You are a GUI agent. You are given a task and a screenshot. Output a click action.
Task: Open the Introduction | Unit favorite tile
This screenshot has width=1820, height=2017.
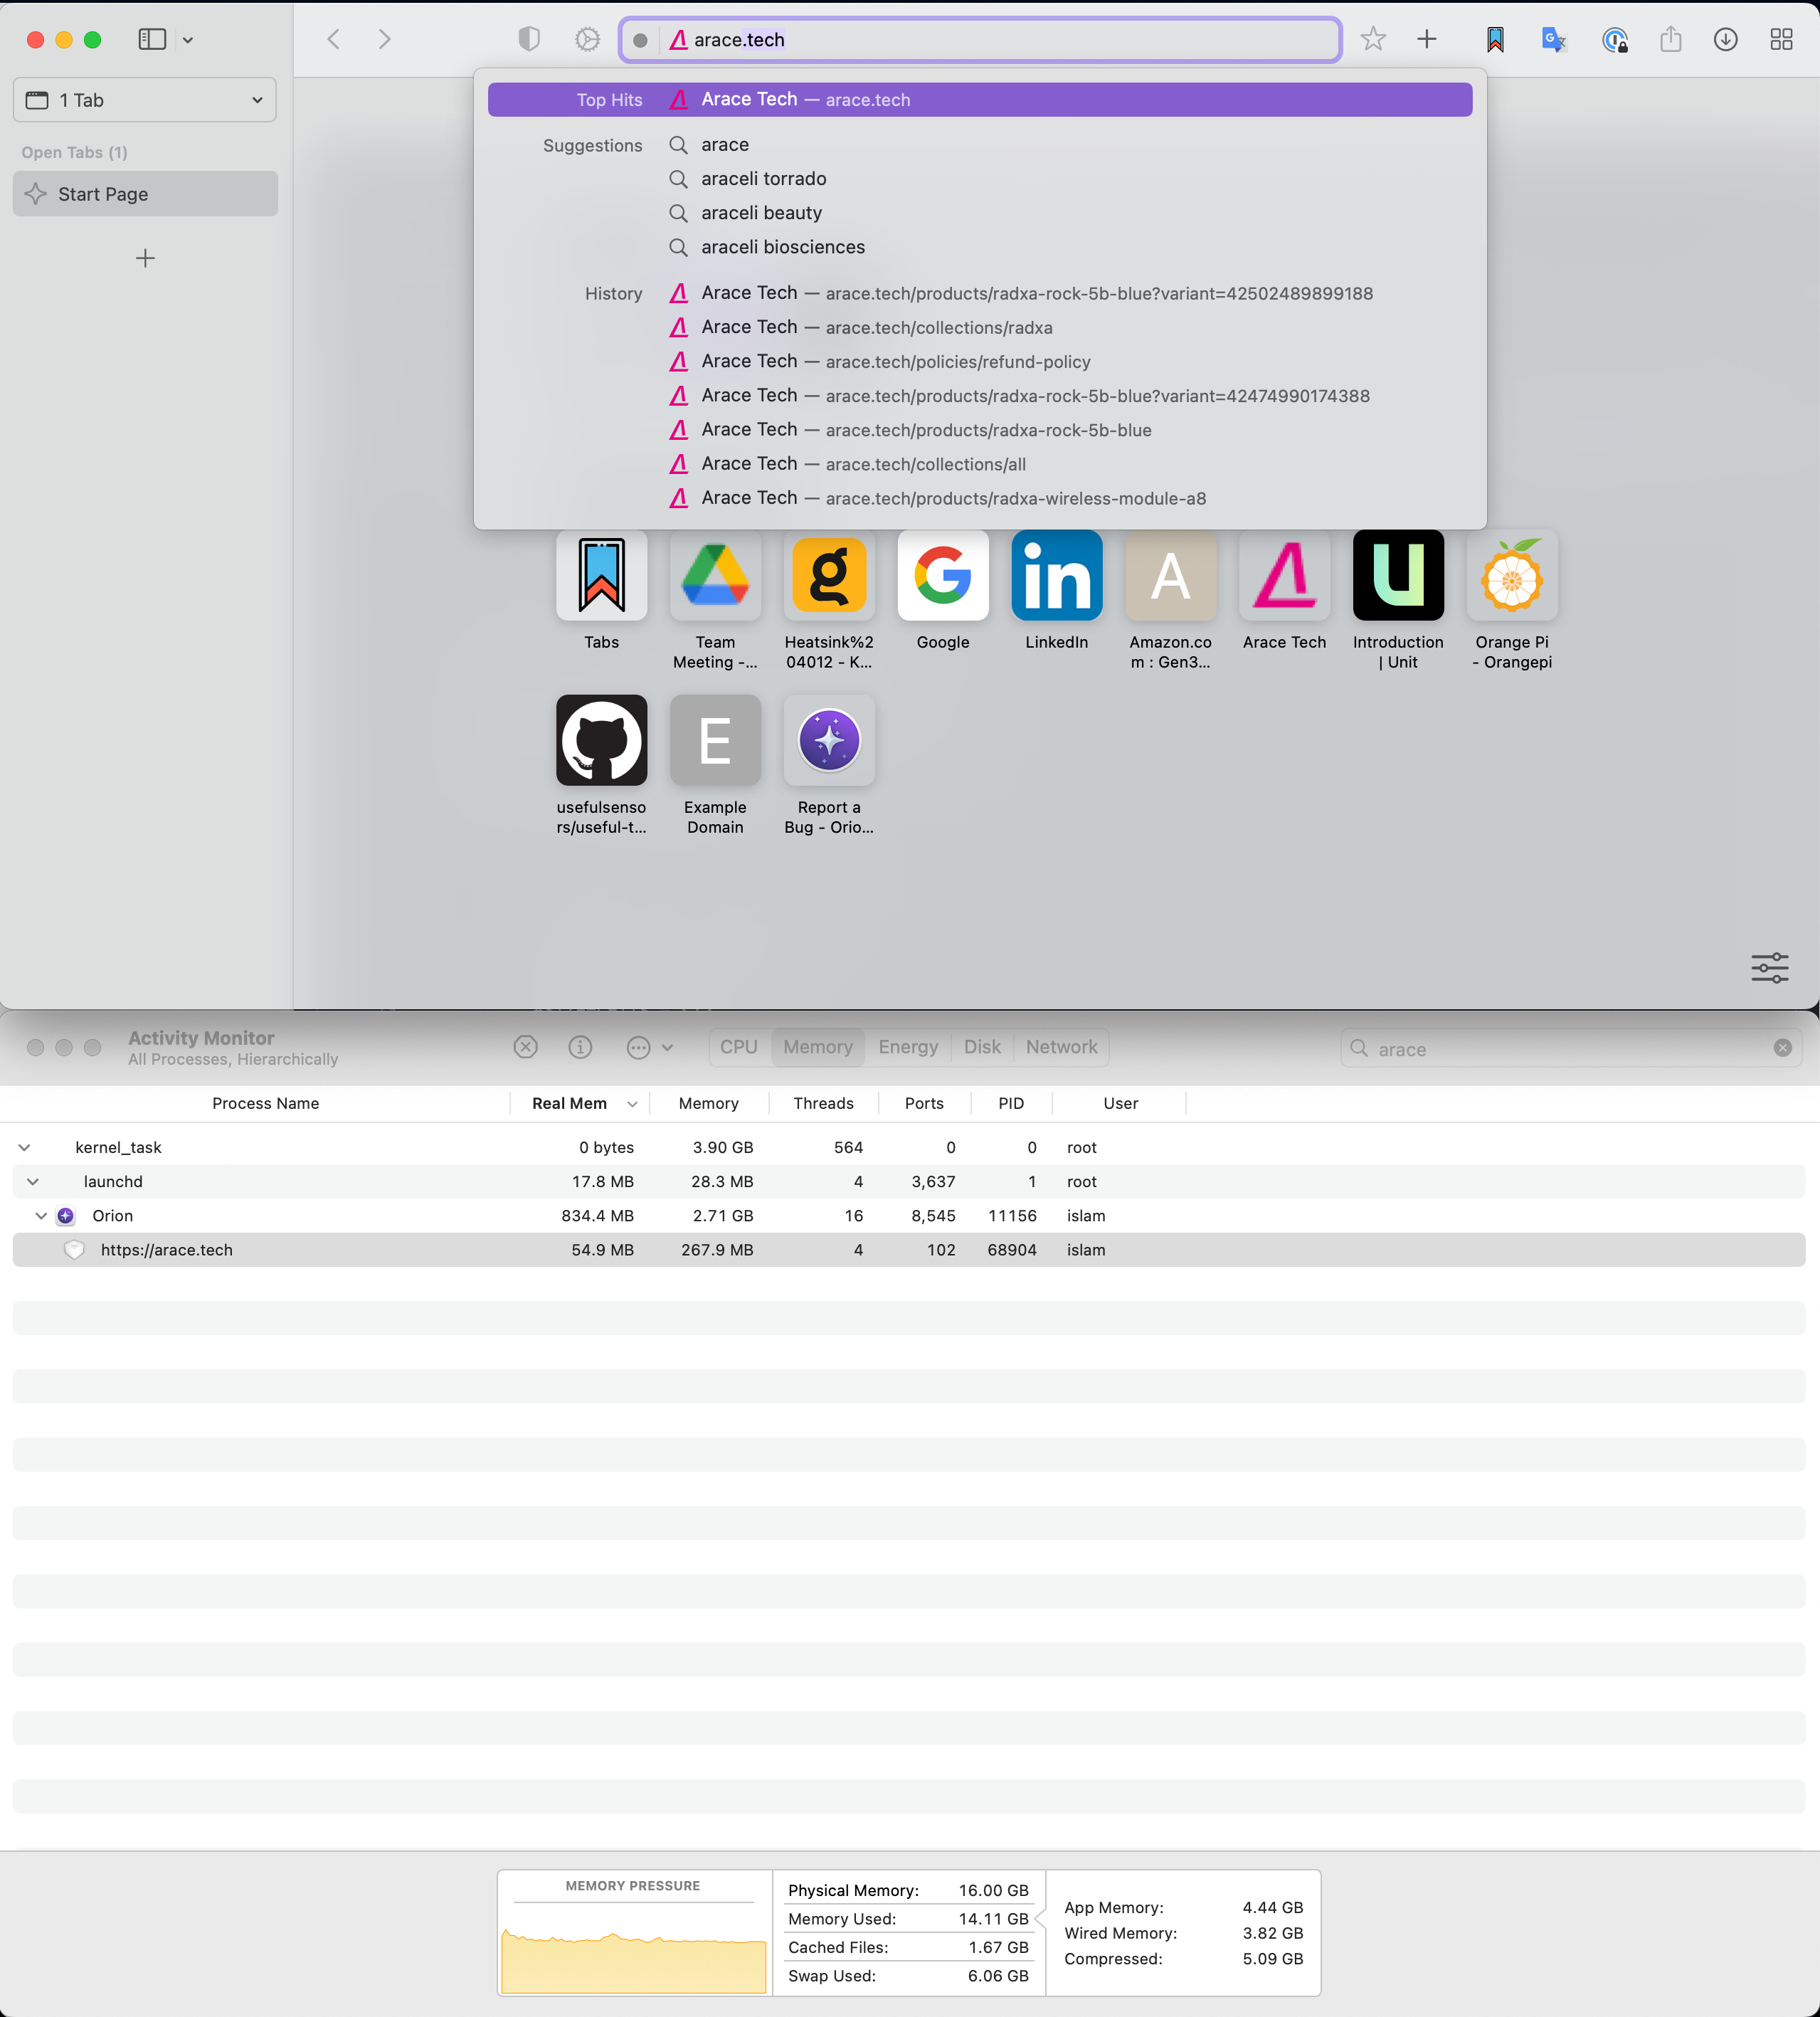pos(1398,574)
